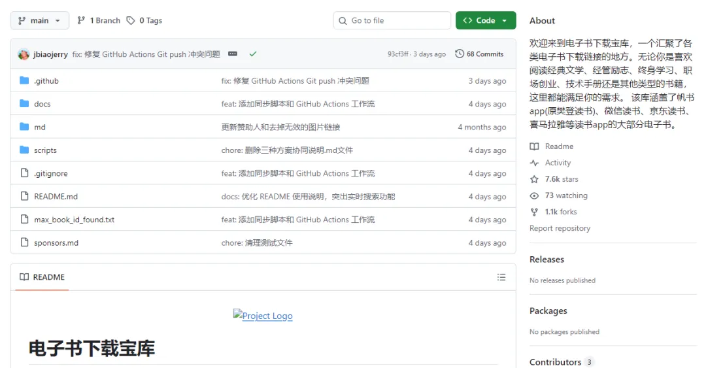
Task: Select the README tab
Action: [42, 277]
